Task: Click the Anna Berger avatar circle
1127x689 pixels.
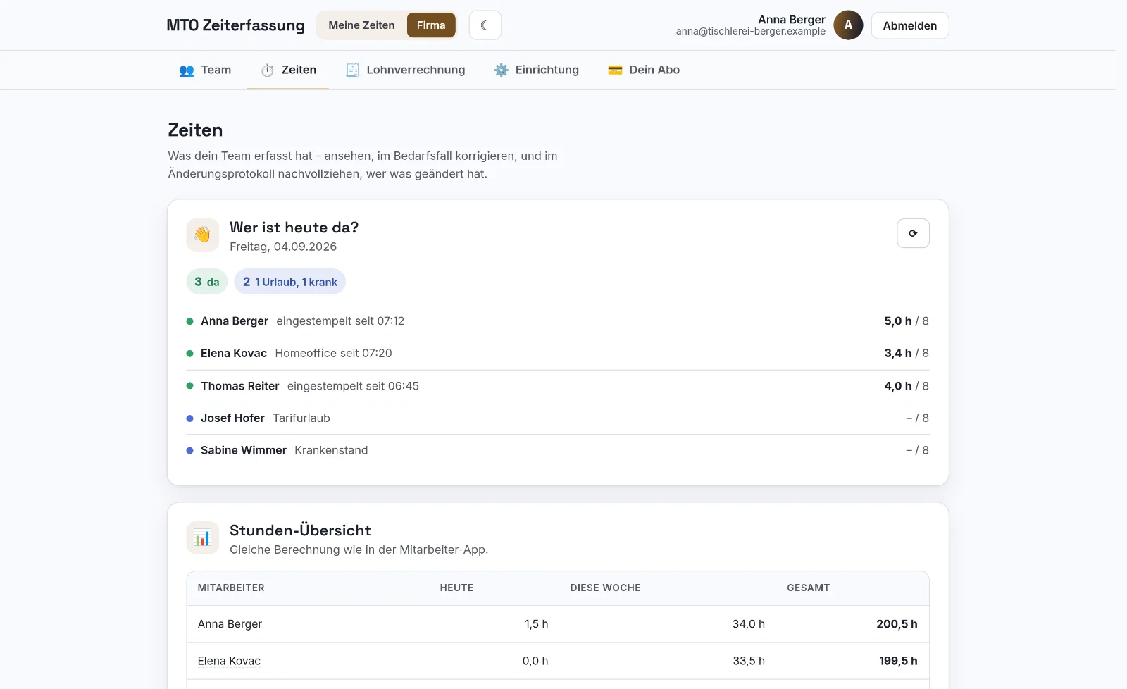Action: coord(848,25)
